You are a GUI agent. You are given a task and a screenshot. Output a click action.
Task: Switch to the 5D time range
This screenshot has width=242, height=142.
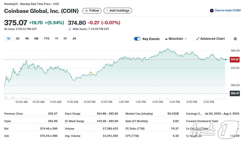[x=18, y=39]
